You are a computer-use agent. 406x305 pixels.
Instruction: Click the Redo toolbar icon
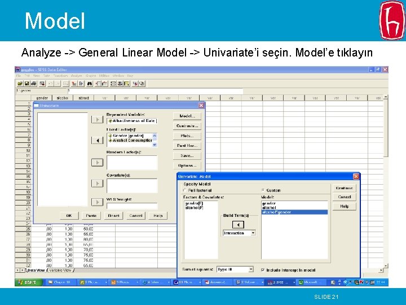click(57, 84)
